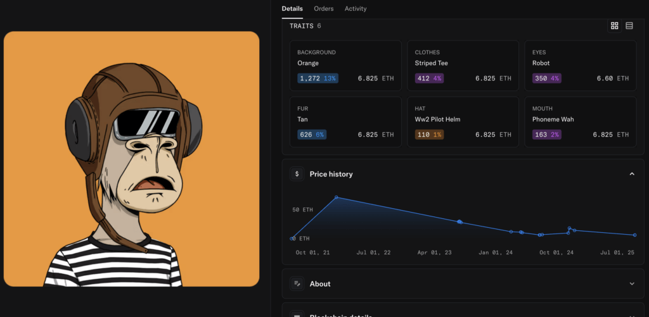Open the Details tab

[x=292, y=9]
